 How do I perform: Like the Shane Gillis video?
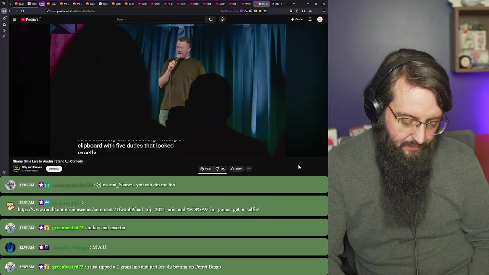coord(206,168)
